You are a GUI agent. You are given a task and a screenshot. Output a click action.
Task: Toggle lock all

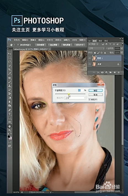click(105, 53)
